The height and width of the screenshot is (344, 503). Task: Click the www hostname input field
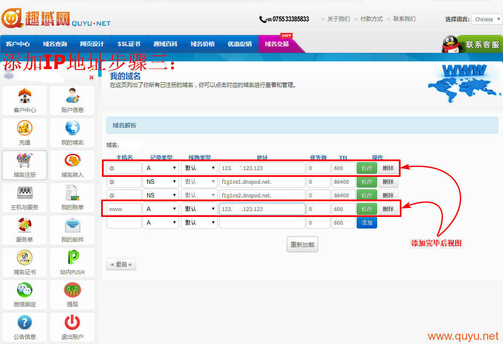(x=124, y=209)
